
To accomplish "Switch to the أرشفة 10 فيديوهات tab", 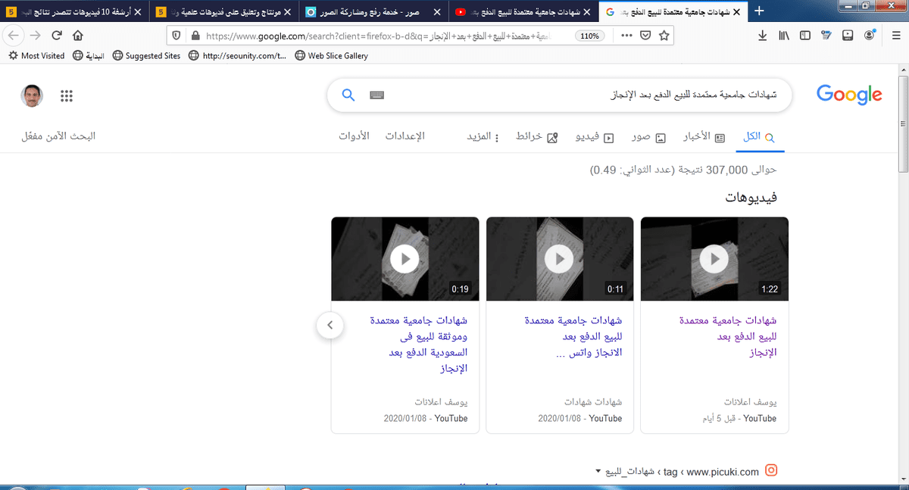I will pos(73,12).
